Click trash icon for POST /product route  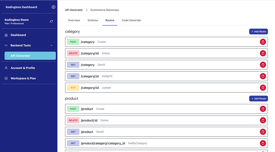[x=263, y=109]
